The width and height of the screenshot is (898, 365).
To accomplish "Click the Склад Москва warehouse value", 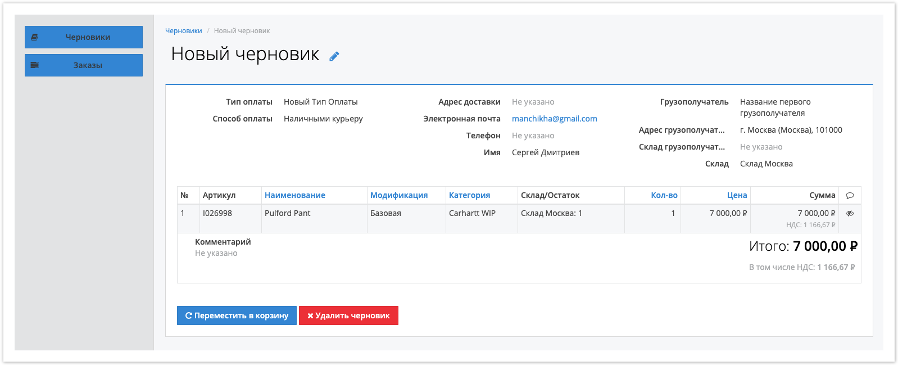I will pos(766,164).
